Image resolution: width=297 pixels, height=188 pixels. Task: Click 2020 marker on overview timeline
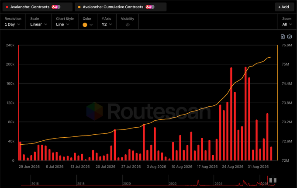[x=127, y=184]
